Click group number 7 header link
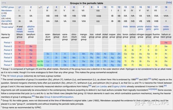Viewport: 173px width, 110px height. (x=84, y=7)
